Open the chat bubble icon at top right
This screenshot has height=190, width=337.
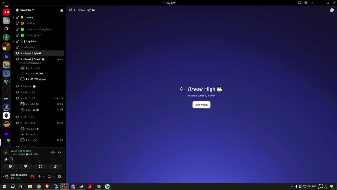332,10
